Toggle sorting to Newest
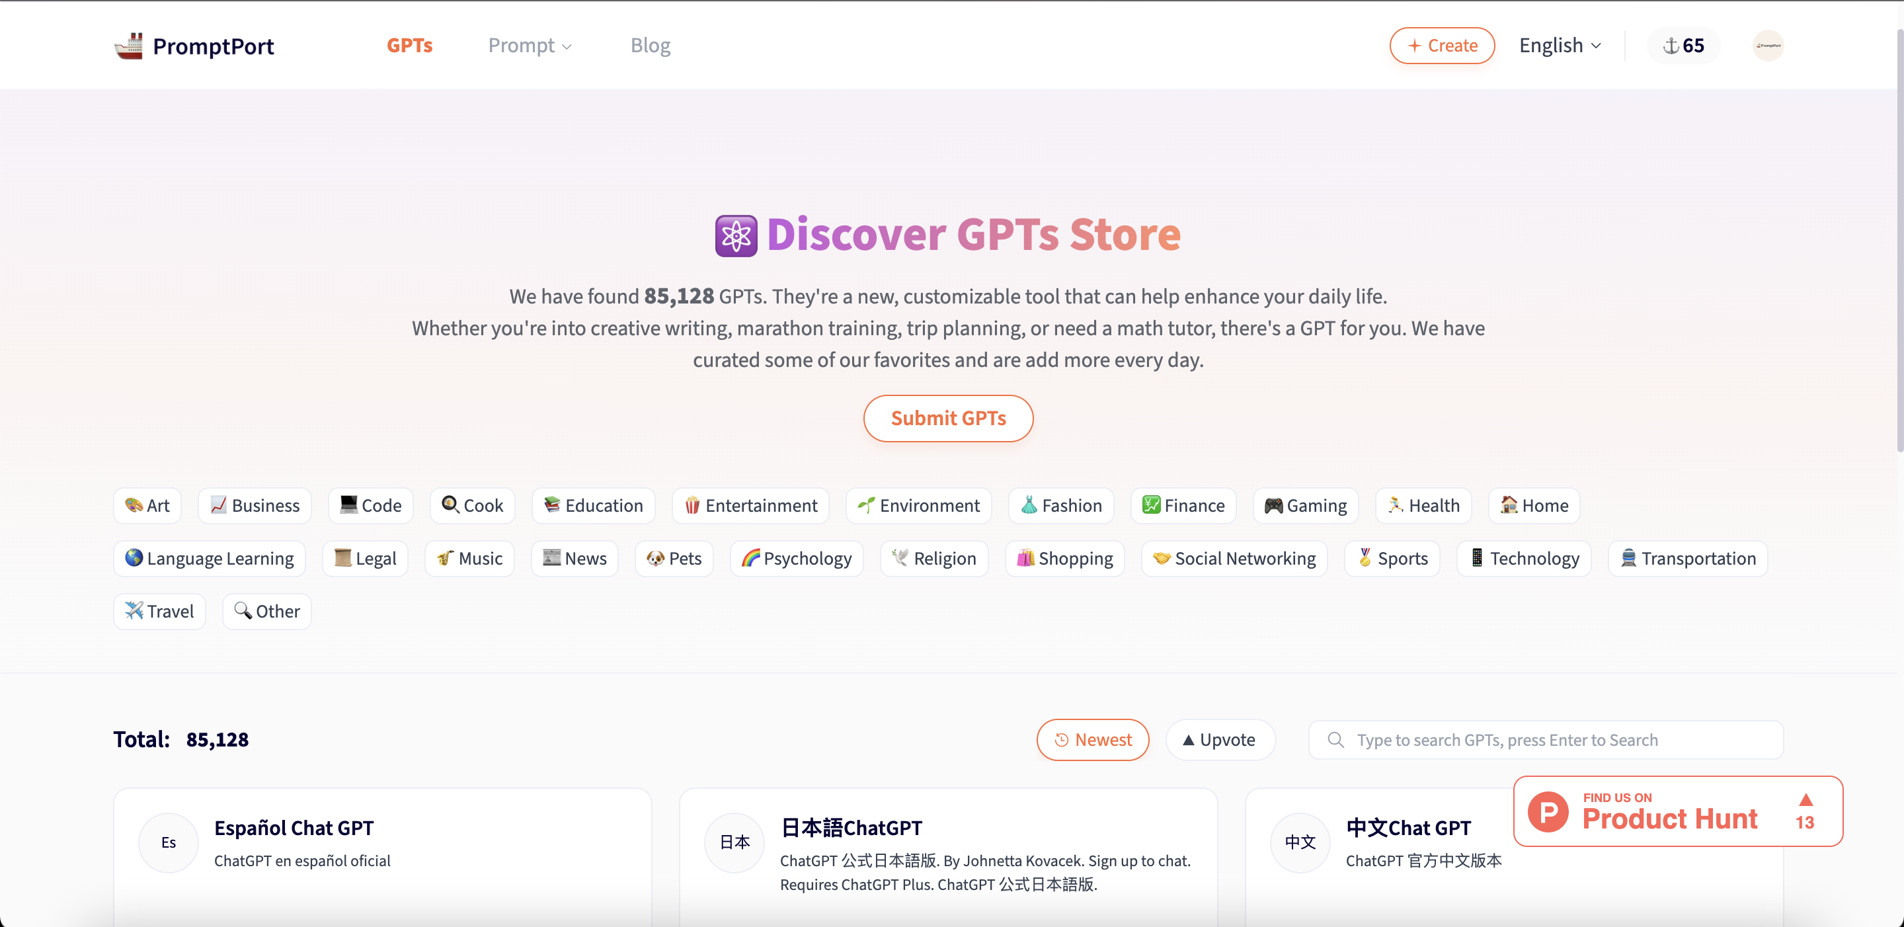Screen dimensions: 1904x927 pyautogui.click(x=1092, y=739)
